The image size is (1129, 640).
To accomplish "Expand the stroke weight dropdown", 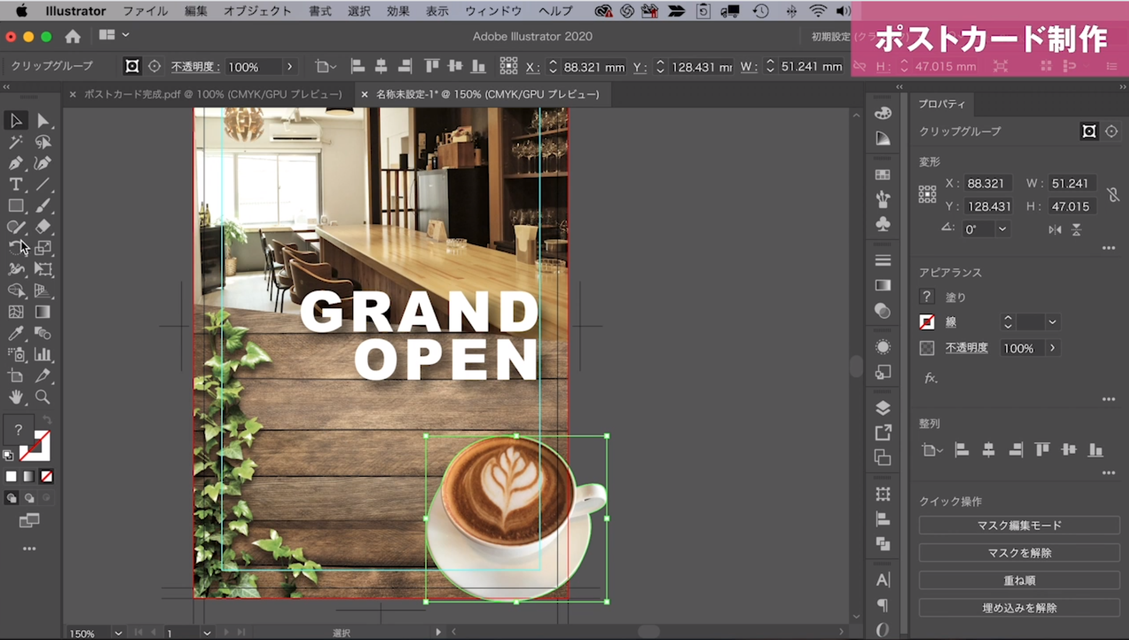I will (1053, 322).
